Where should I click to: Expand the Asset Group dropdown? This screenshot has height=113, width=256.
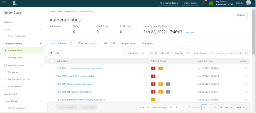coord(202,53)
